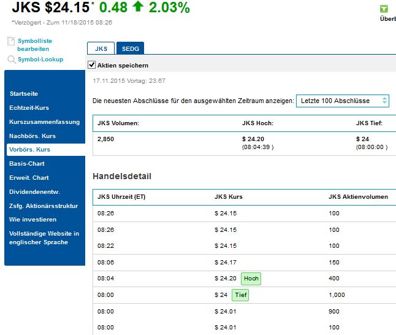Click the $ 24.17 price at 08:06
Screen dimensions: 396x335
tap(226, 263)
